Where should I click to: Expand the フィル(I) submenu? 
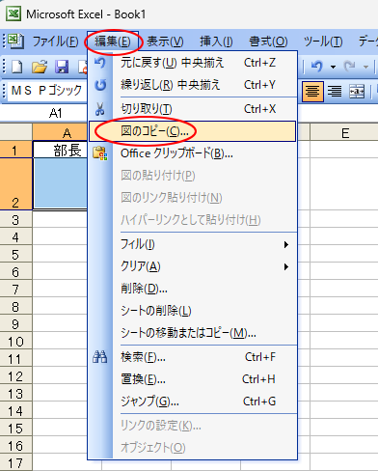click(x=192, y=244)
